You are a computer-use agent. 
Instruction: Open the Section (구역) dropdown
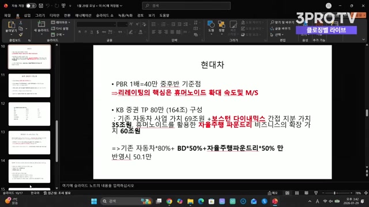(58, 34)
